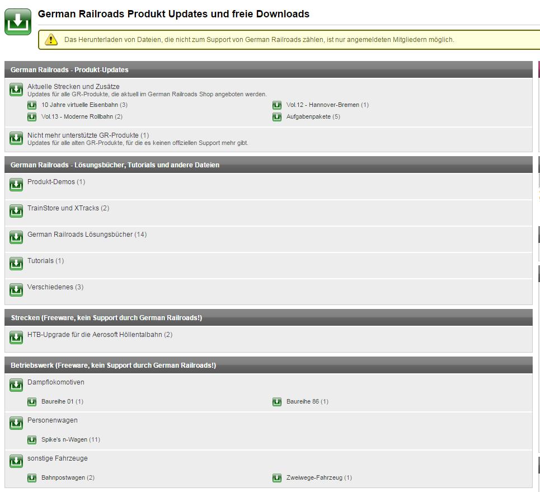
Task: Click the small icon next to Baureihe 86
Action: tap(277, 402)
